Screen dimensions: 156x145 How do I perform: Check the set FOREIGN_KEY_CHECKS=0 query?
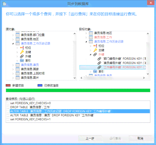[8, 103]
